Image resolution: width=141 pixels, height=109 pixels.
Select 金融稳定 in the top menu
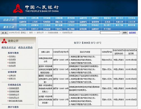click(95, 18)
